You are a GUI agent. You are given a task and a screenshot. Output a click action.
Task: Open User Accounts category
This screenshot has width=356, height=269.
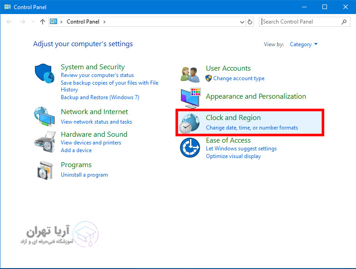(x=228, y=68)
